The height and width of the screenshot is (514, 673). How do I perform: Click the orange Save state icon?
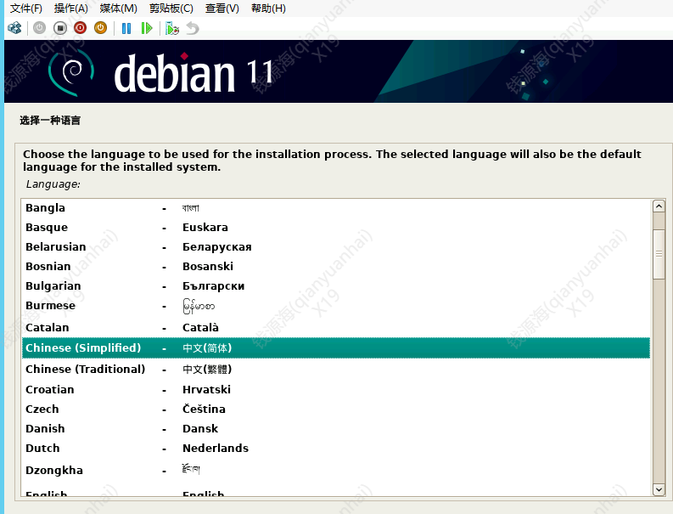coord(100,28)
